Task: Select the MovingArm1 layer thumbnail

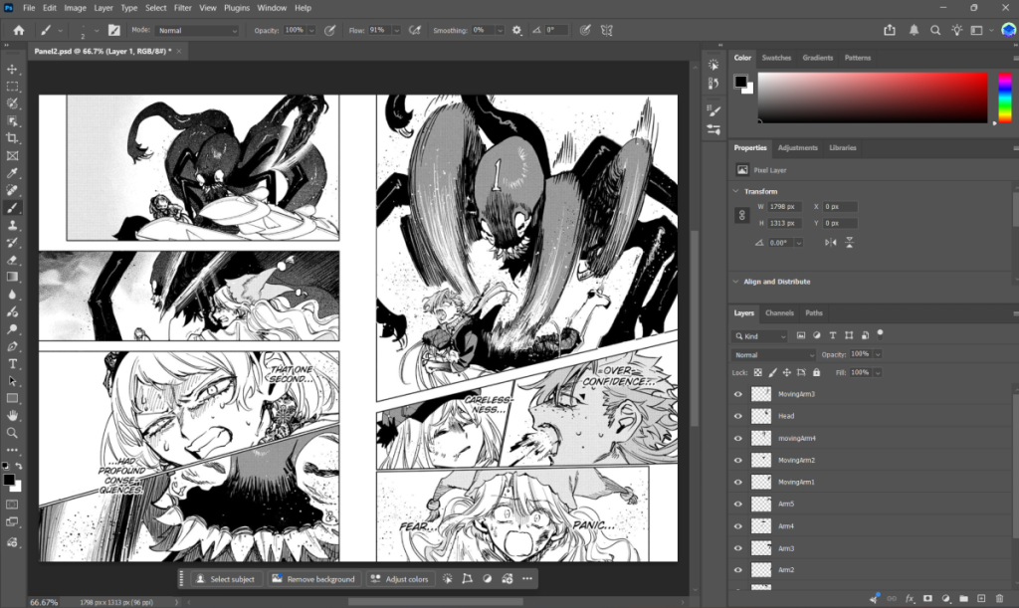Action: (761, 482)
